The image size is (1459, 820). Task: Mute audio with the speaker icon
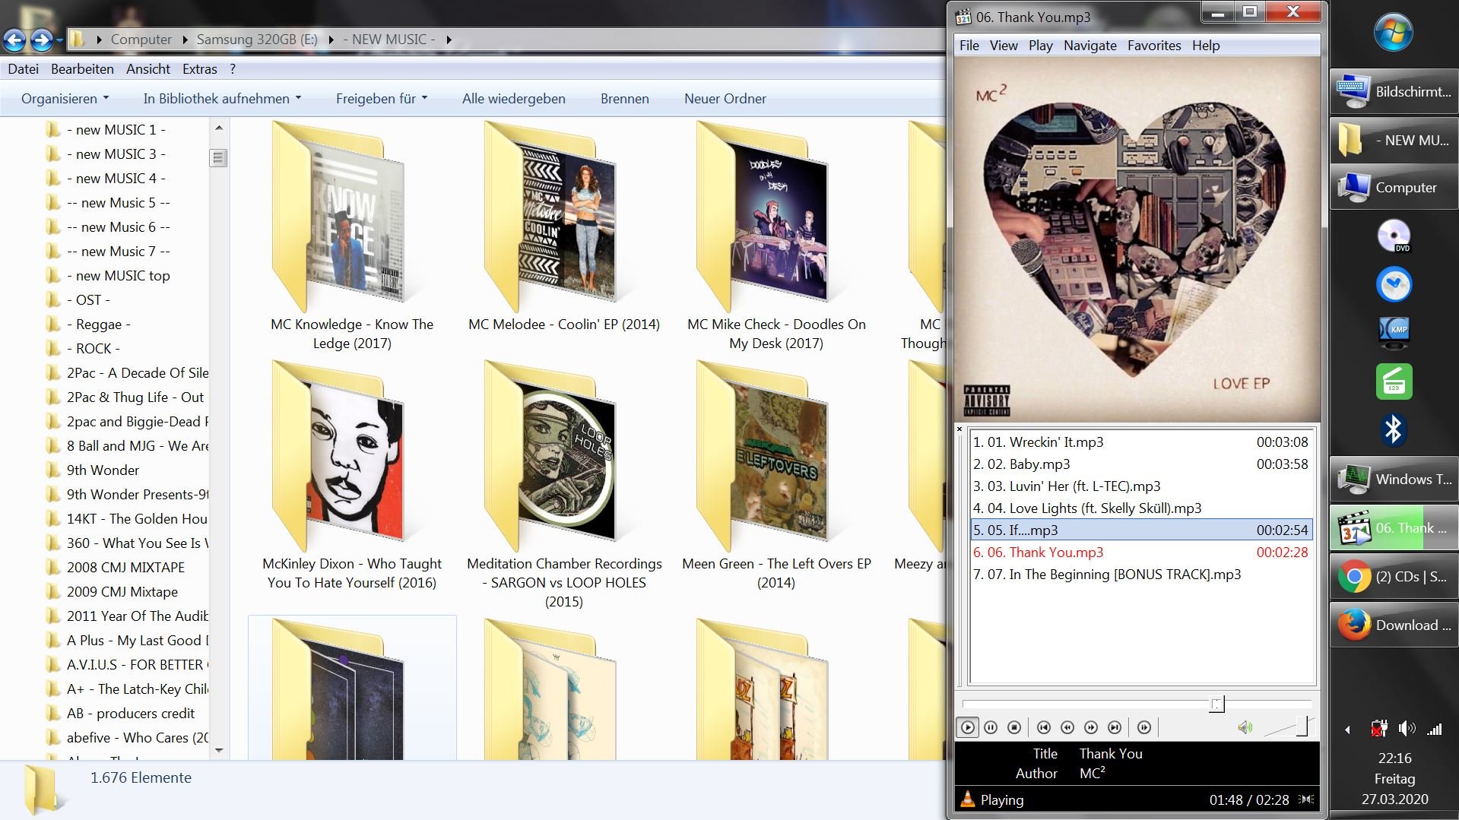tap(1245, 728)
